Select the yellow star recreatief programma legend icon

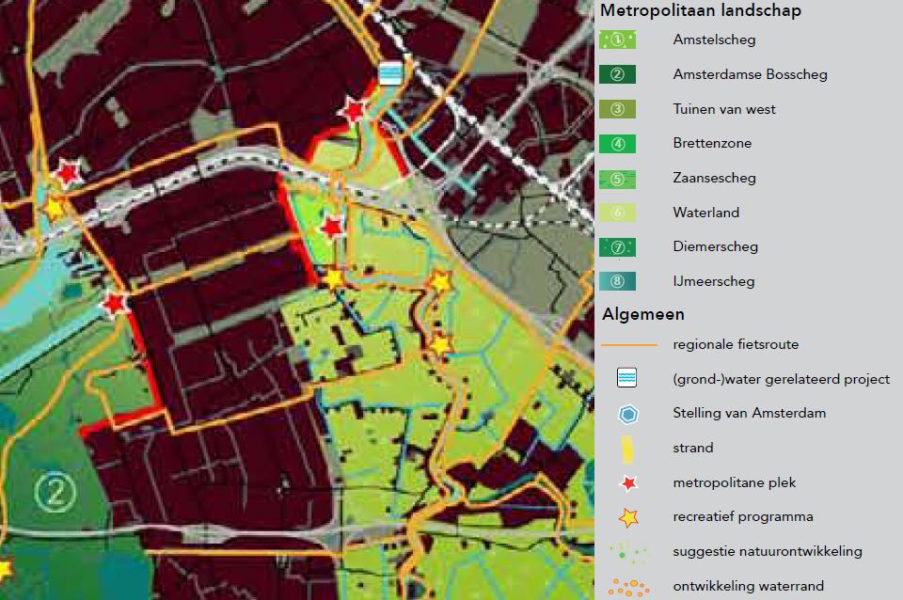[629, 517]
